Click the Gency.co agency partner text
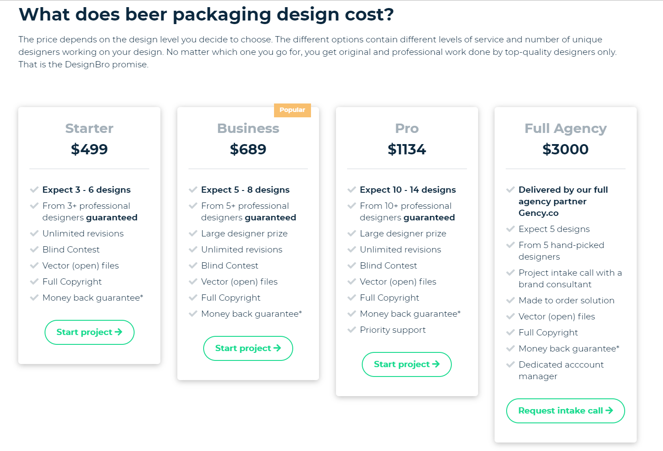663x451 pixels. pyautogui.click(x=538, y=213)
